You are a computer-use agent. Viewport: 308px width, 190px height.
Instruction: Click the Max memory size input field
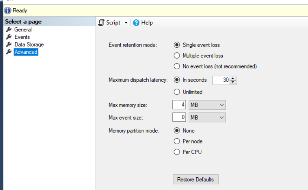tap(180, 105)
